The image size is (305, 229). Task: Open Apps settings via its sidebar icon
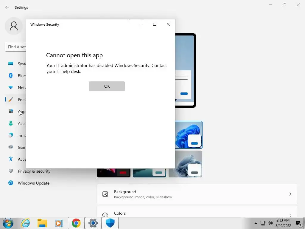(x=11, y=112)
